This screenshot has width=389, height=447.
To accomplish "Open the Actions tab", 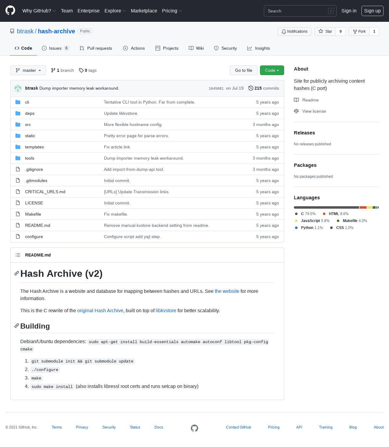I will pyautogui.click(x=134, y=48).
